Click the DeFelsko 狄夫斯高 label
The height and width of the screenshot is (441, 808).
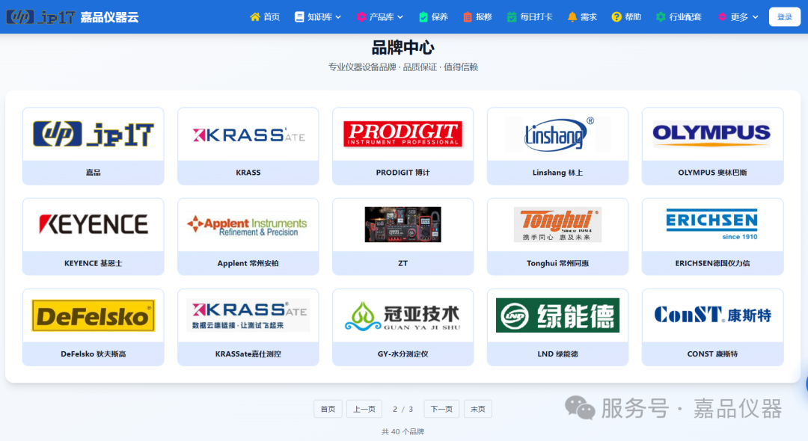pos(94,354)
